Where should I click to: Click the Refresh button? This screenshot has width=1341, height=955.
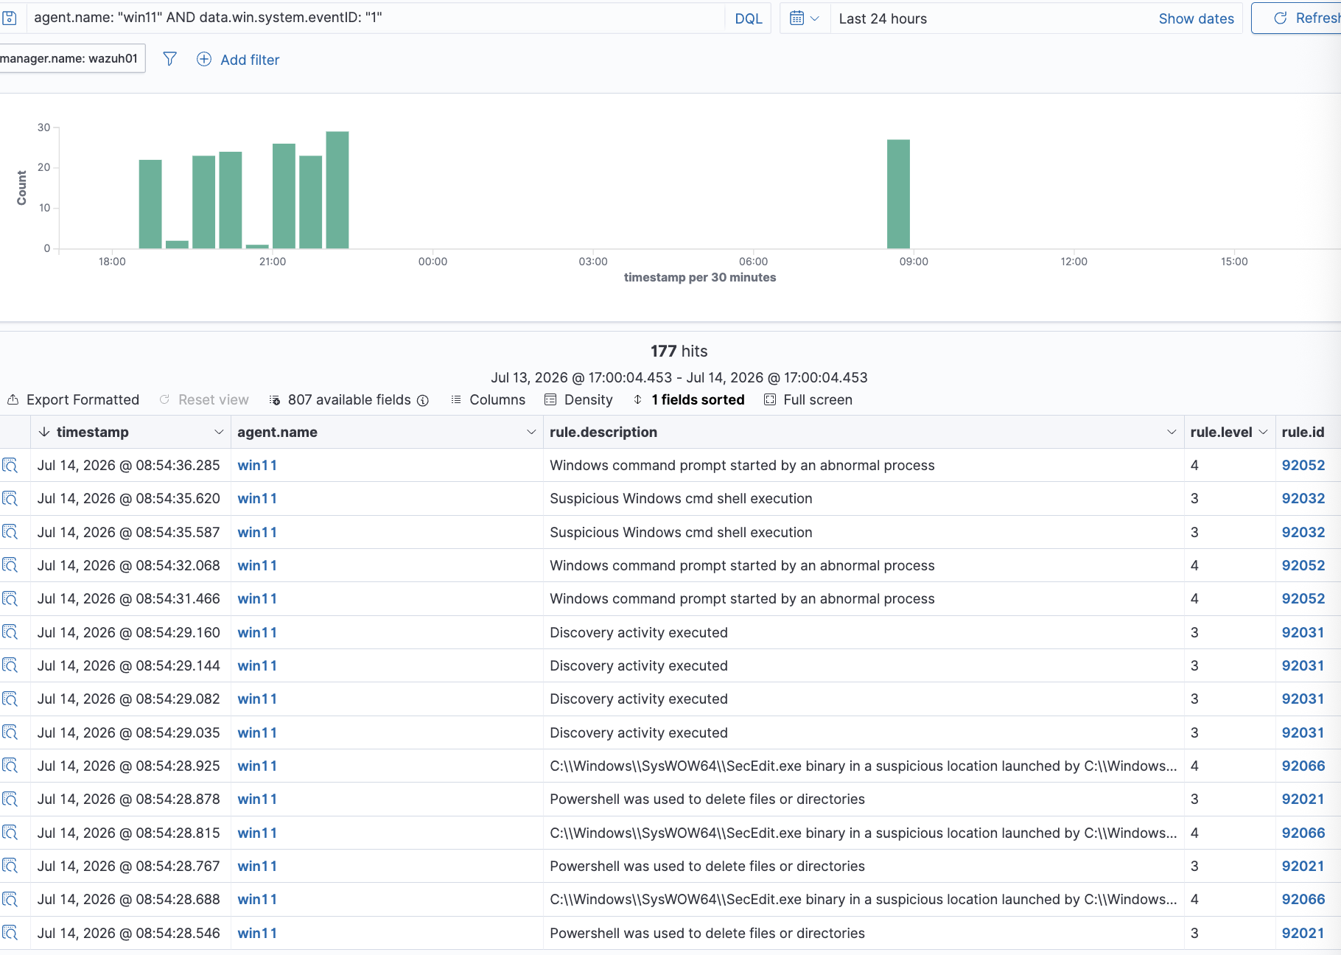[x=1297, y=18]
